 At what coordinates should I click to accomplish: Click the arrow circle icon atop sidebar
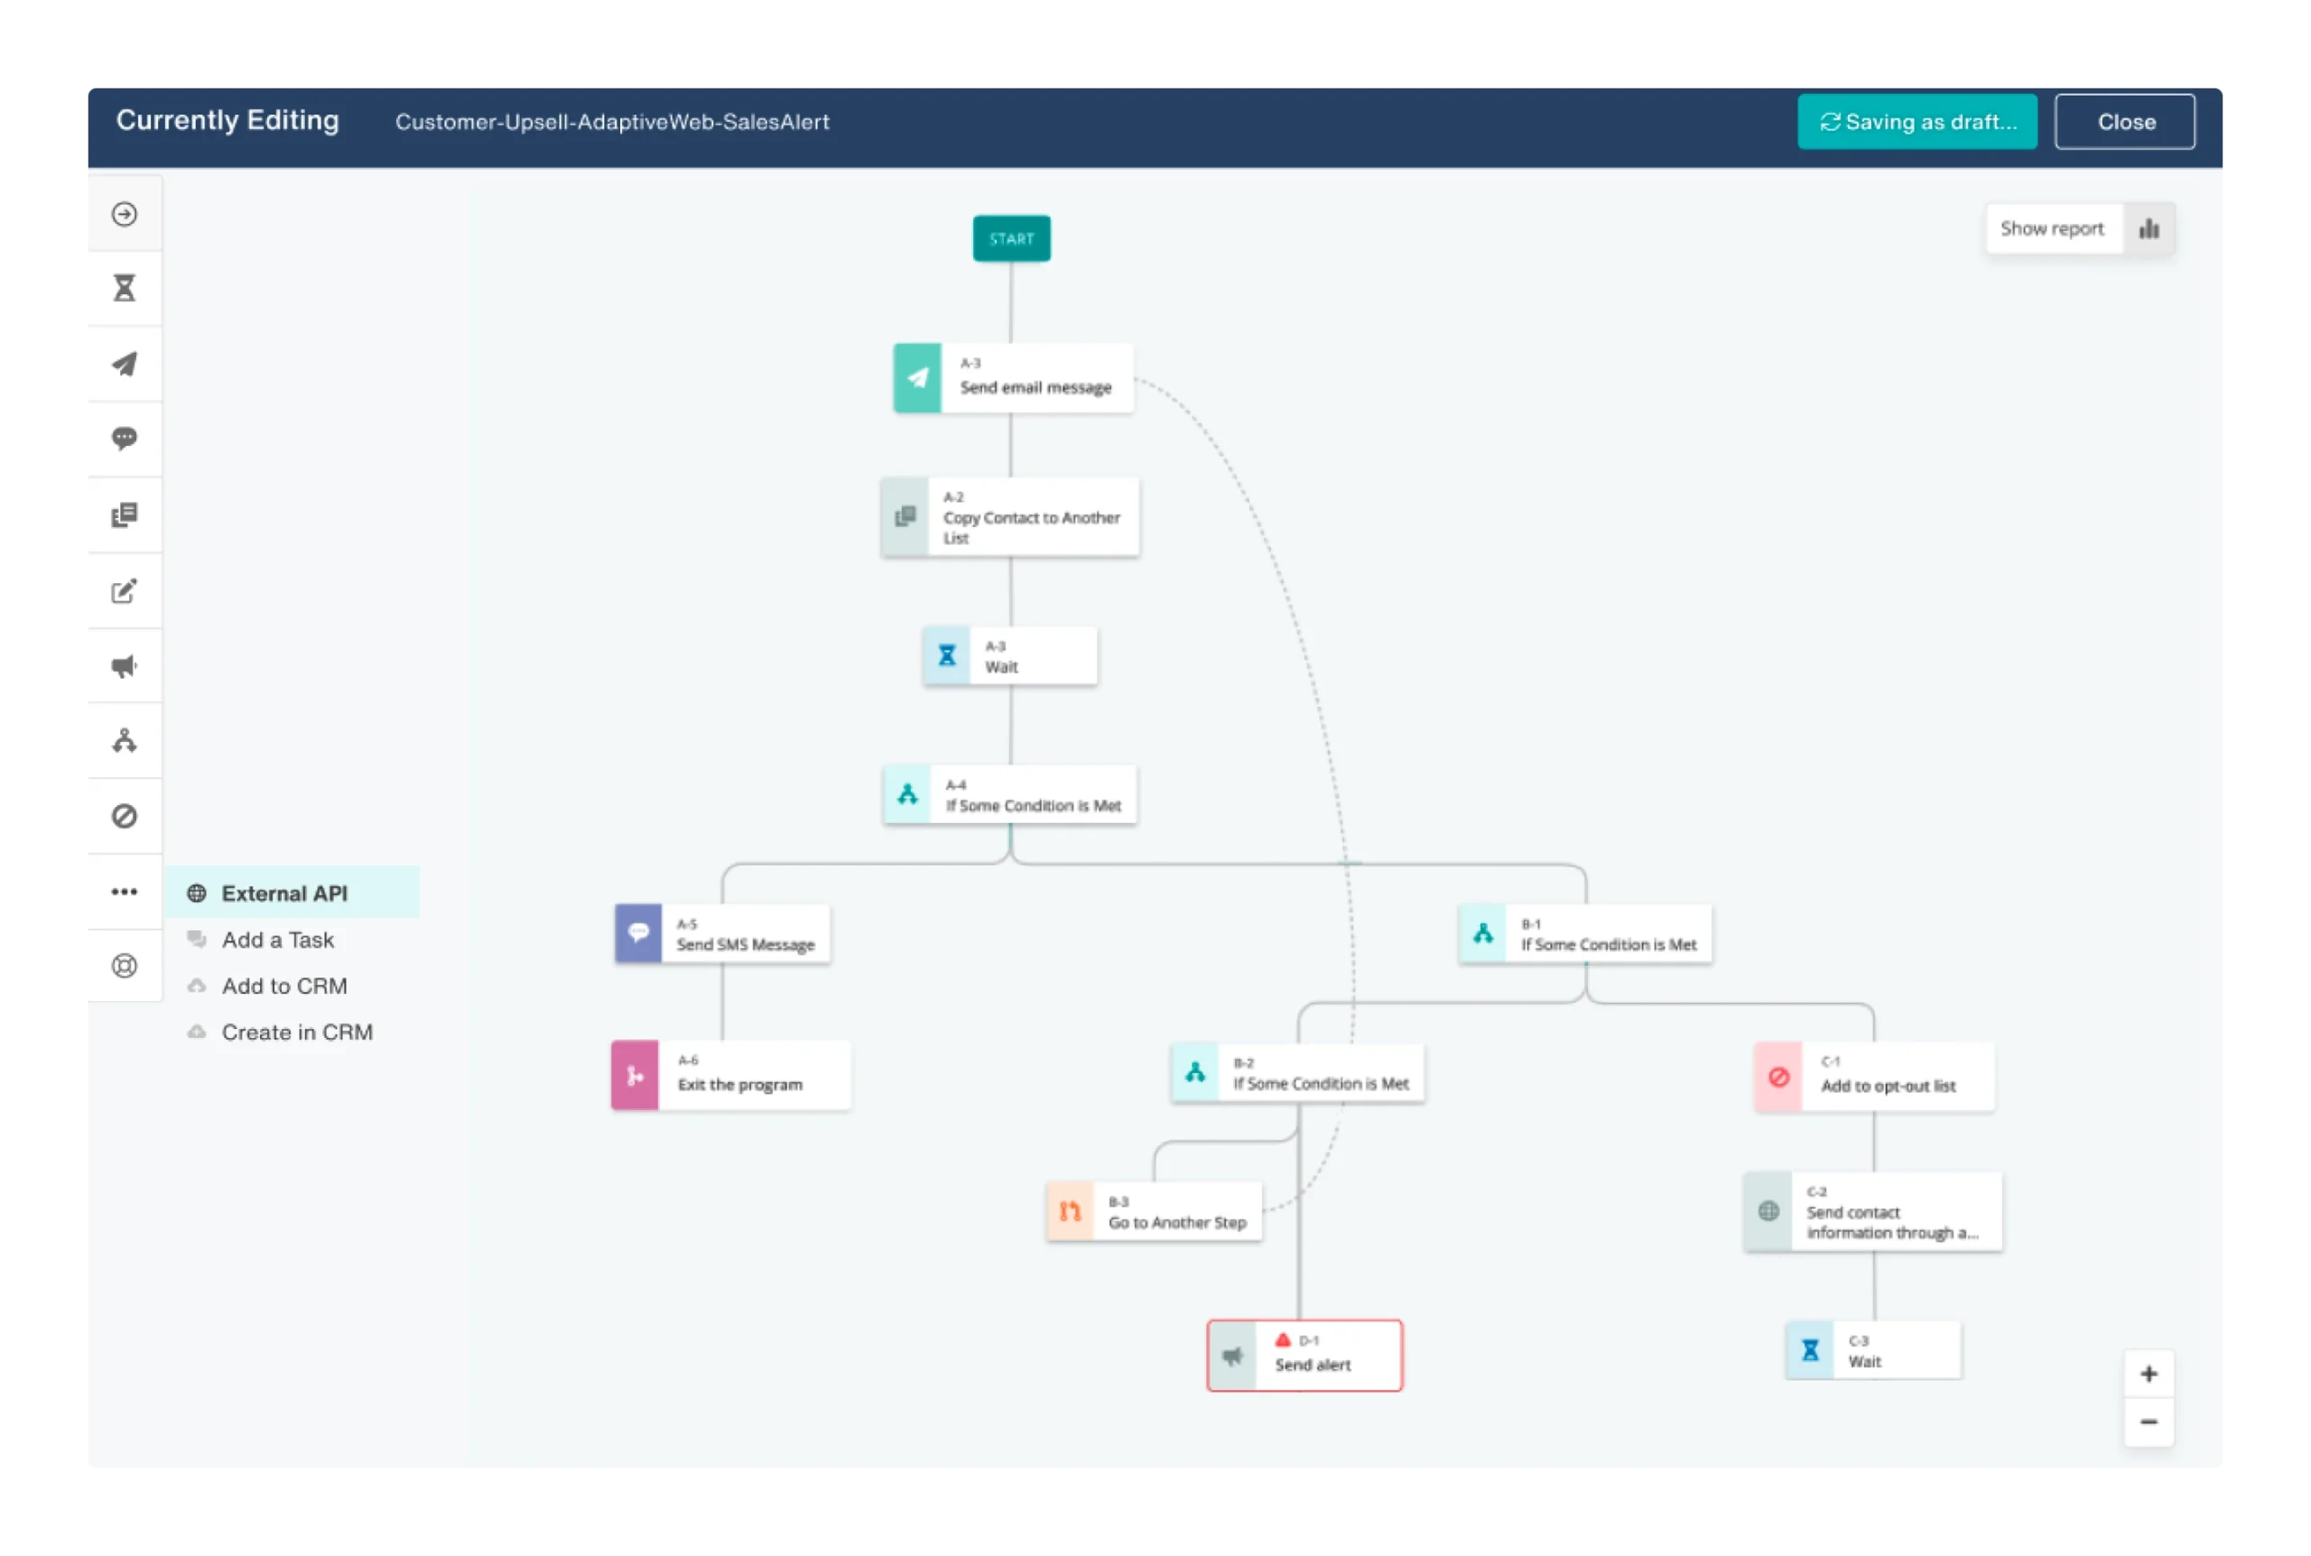tap(124, 214)
